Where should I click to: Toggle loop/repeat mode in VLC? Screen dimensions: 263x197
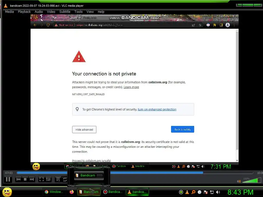point(65,179)
